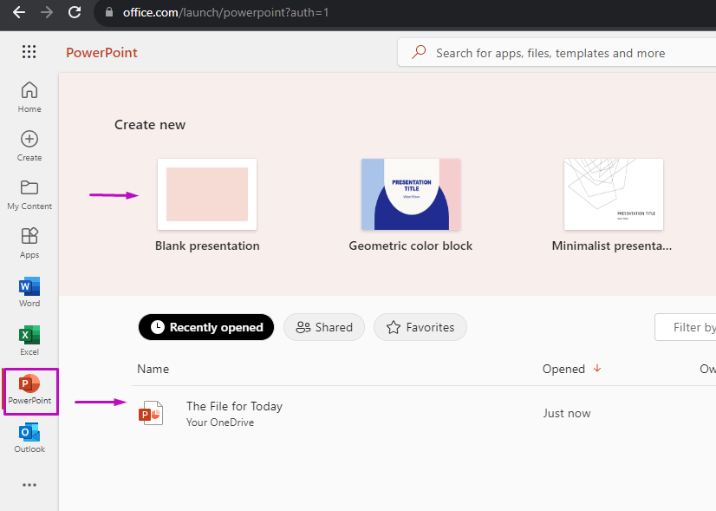This screenshot has height=511, width=716.
Task: Toggle the Recently opened filter
Action: click(x=205, y=327)
